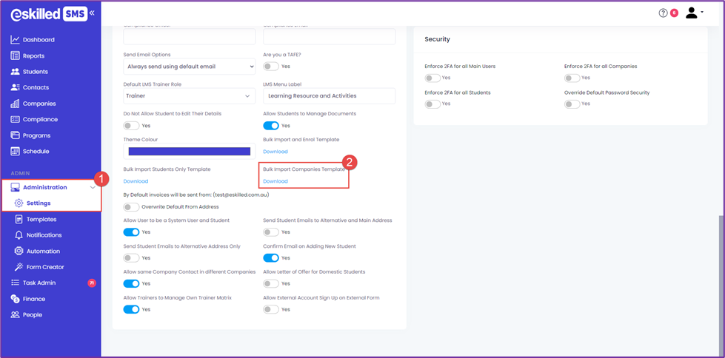Viewport: 725px width, 358px height.
Task: Click the Reports icon in sidebar
Action: point(15,56)
